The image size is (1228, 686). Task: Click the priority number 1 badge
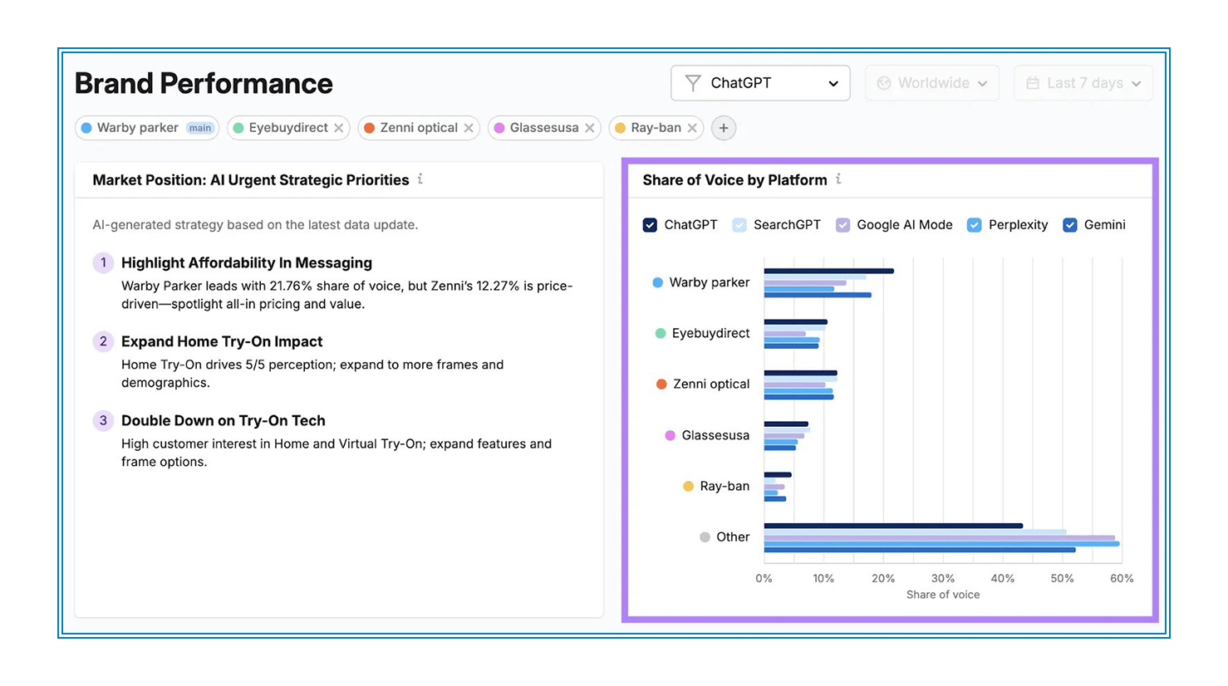coord(103,262)
